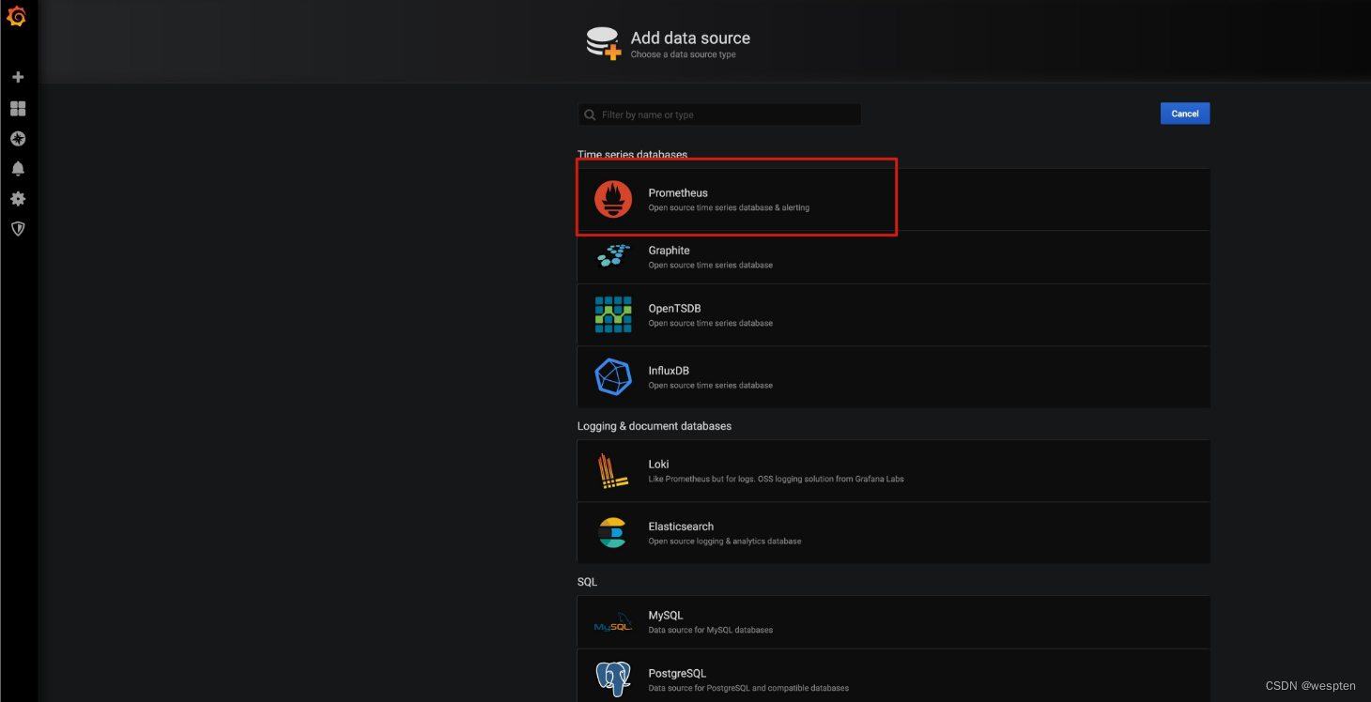This screenshot has height=702, width=1371.
Task: Click InfluxDB's 'Open source time series database' description
Action: (711, 385)
